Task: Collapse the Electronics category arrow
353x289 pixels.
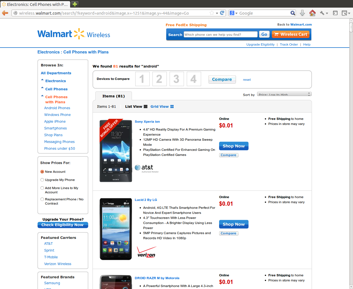Action: coord(42,80)
